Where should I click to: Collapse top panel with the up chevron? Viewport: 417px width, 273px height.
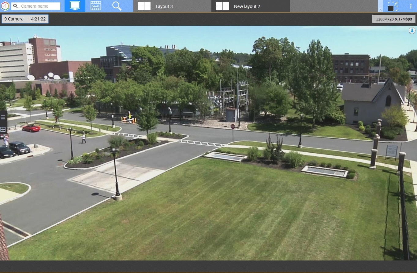pyautogui.click(x=380, y=9)
